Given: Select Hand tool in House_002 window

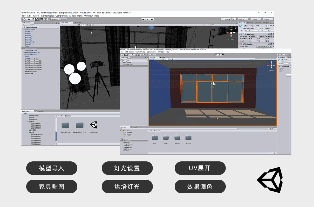Looking at the screenshot, I should pos(122,55).
